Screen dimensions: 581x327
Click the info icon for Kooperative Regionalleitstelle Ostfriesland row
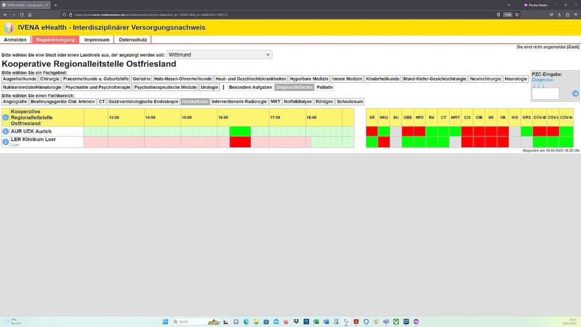pyautogui.click(x=5, y=118)
